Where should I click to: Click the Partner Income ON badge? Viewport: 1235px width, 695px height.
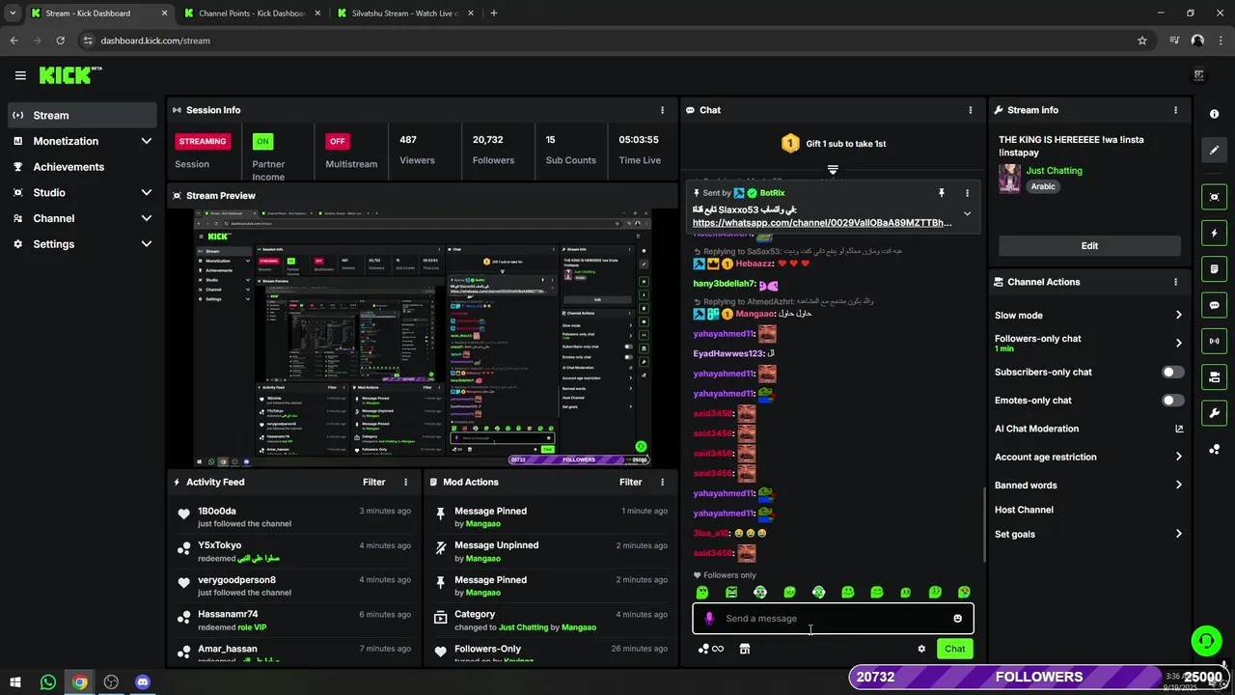262,141
